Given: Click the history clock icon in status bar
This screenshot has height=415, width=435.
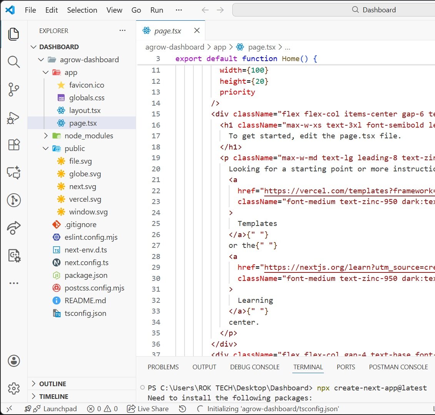Looking at the screenshot, I should 182,408.
